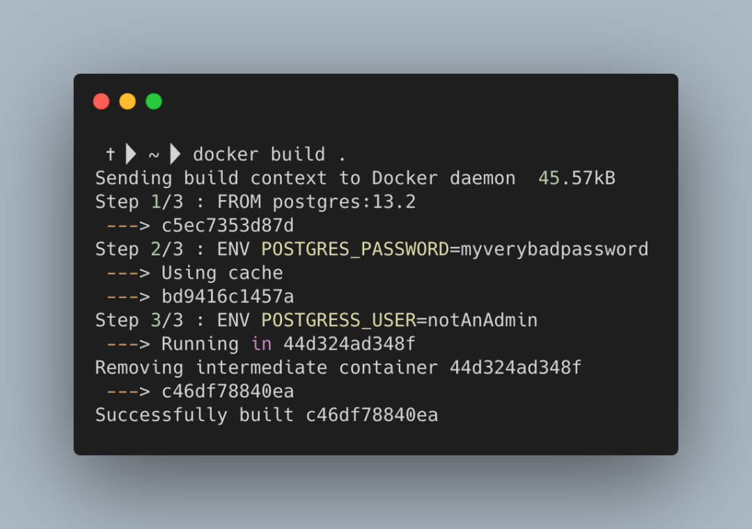The image size is (752, 529).
Task: Click the first prompt arrow separator
Action: (x=131, y=154)
